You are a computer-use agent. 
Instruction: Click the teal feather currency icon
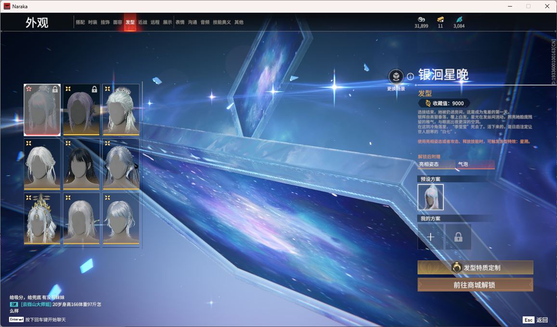tap(459, 19)
